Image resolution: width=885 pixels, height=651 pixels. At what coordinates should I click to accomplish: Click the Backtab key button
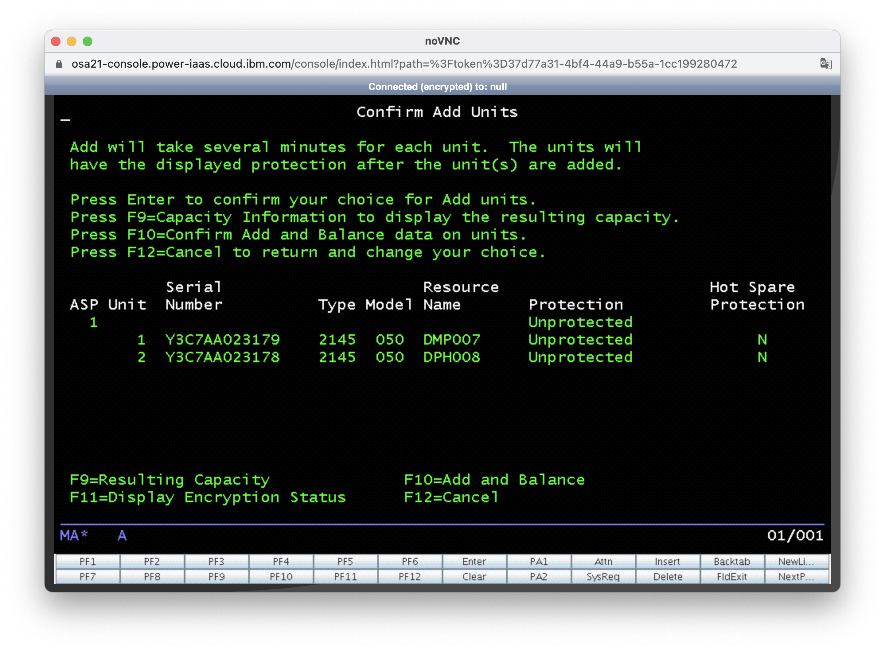732,561
